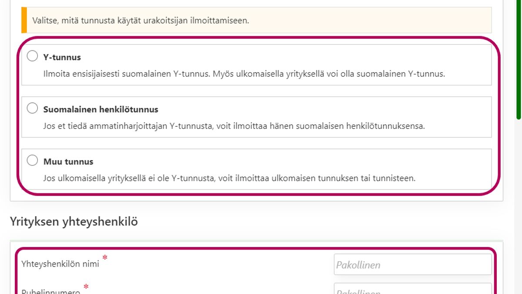
Task: Click the Y-tunnus description about suomalainen Y-tunnus
Action: click(x=244, y=74)
